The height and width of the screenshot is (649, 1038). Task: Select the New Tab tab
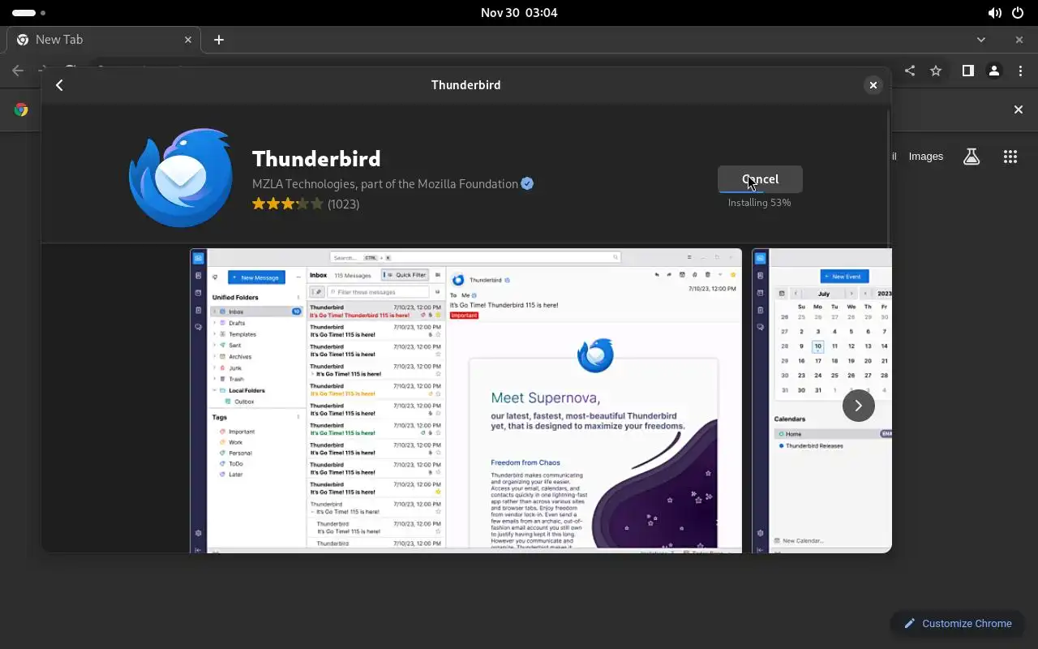tap(103, 40)
